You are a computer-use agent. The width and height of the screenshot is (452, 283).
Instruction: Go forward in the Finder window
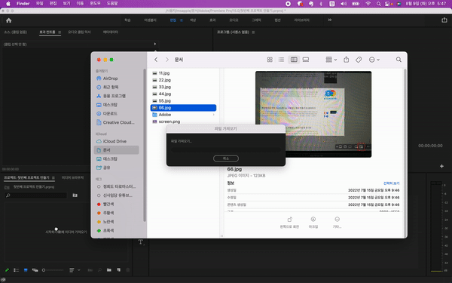coord(167,60)
